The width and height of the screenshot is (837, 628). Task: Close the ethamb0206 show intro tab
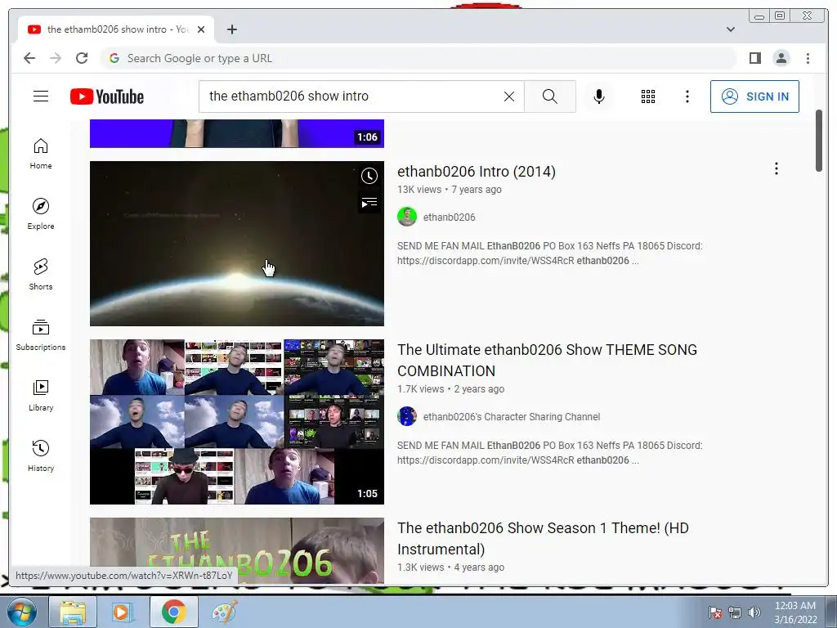pyautogui.click(x=201, y=29)
